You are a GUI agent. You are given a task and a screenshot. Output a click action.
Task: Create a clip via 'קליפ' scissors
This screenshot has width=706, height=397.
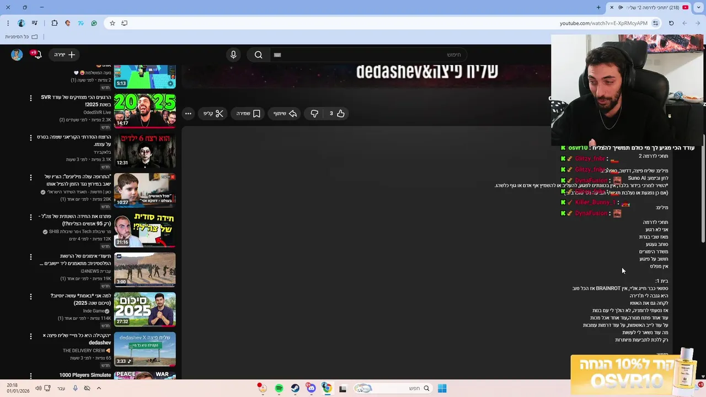[213, 114]
